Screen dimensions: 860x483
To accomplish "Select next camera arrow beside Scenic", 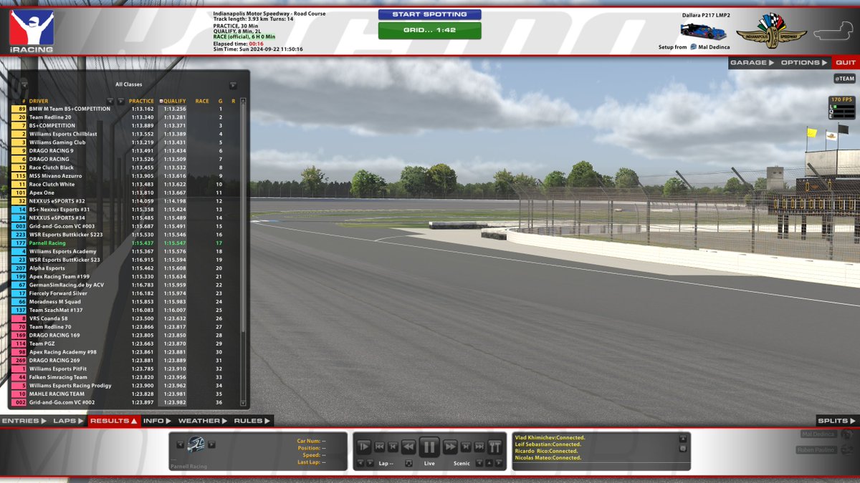I will point(498,463).
